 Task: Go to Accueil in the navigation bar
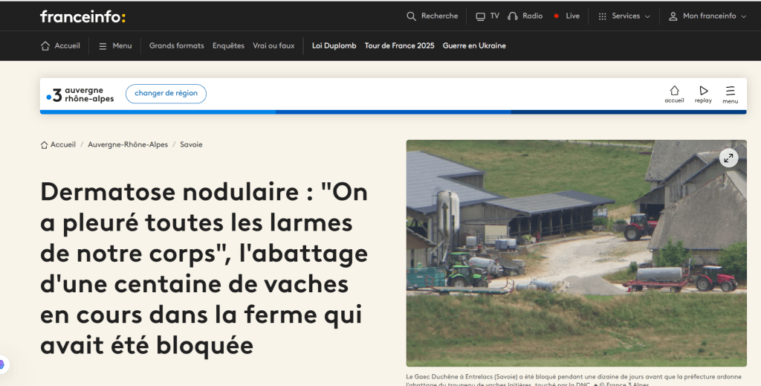tap(60, 46)
